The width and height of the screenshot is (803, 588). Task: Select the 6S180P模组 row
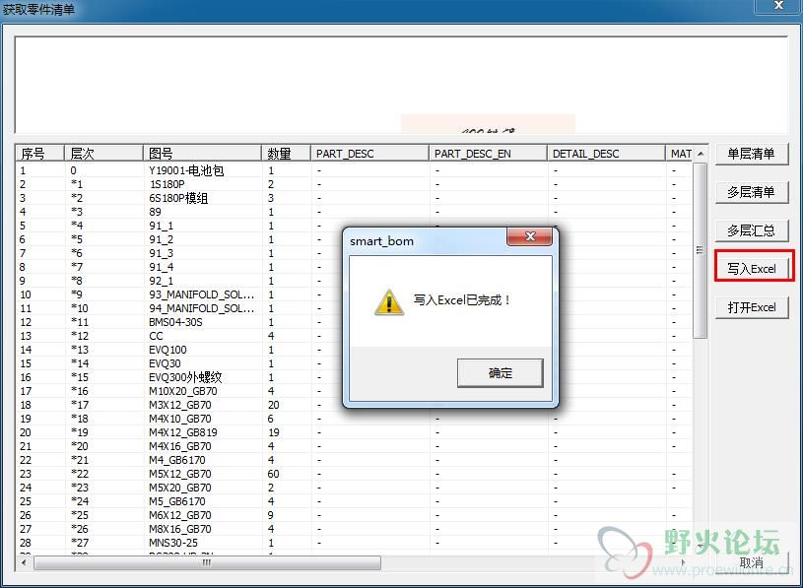354,198
